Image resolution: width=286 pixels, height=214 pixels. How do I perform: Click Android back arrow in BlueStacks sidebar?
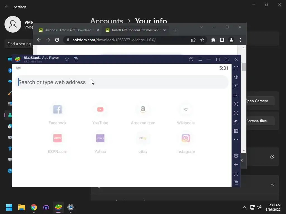236,165
